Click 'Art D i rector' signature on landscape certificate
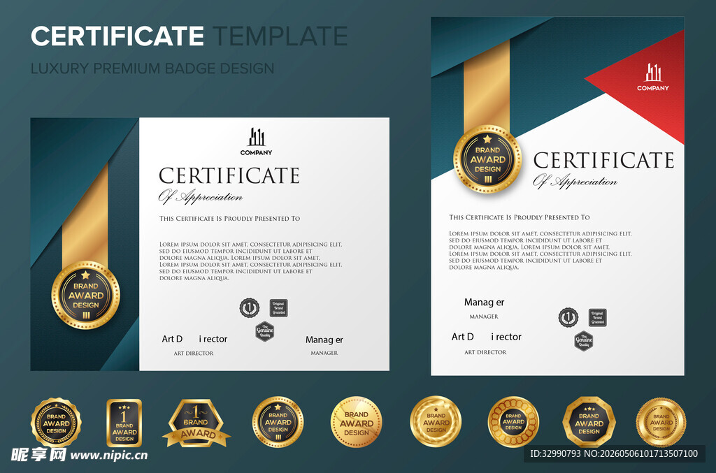716x473 pixels. click(x=194, y=339)
